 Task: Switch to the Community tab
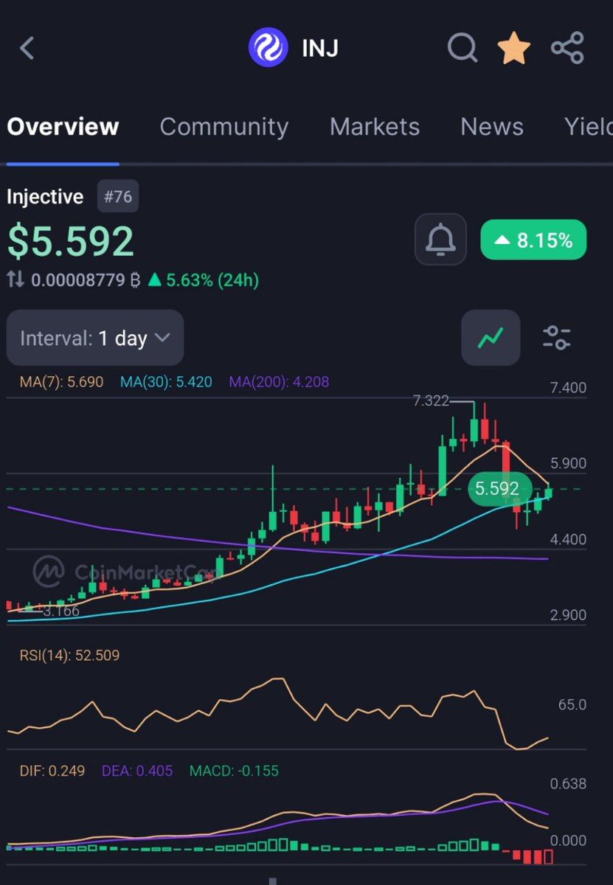click(224, 127)
